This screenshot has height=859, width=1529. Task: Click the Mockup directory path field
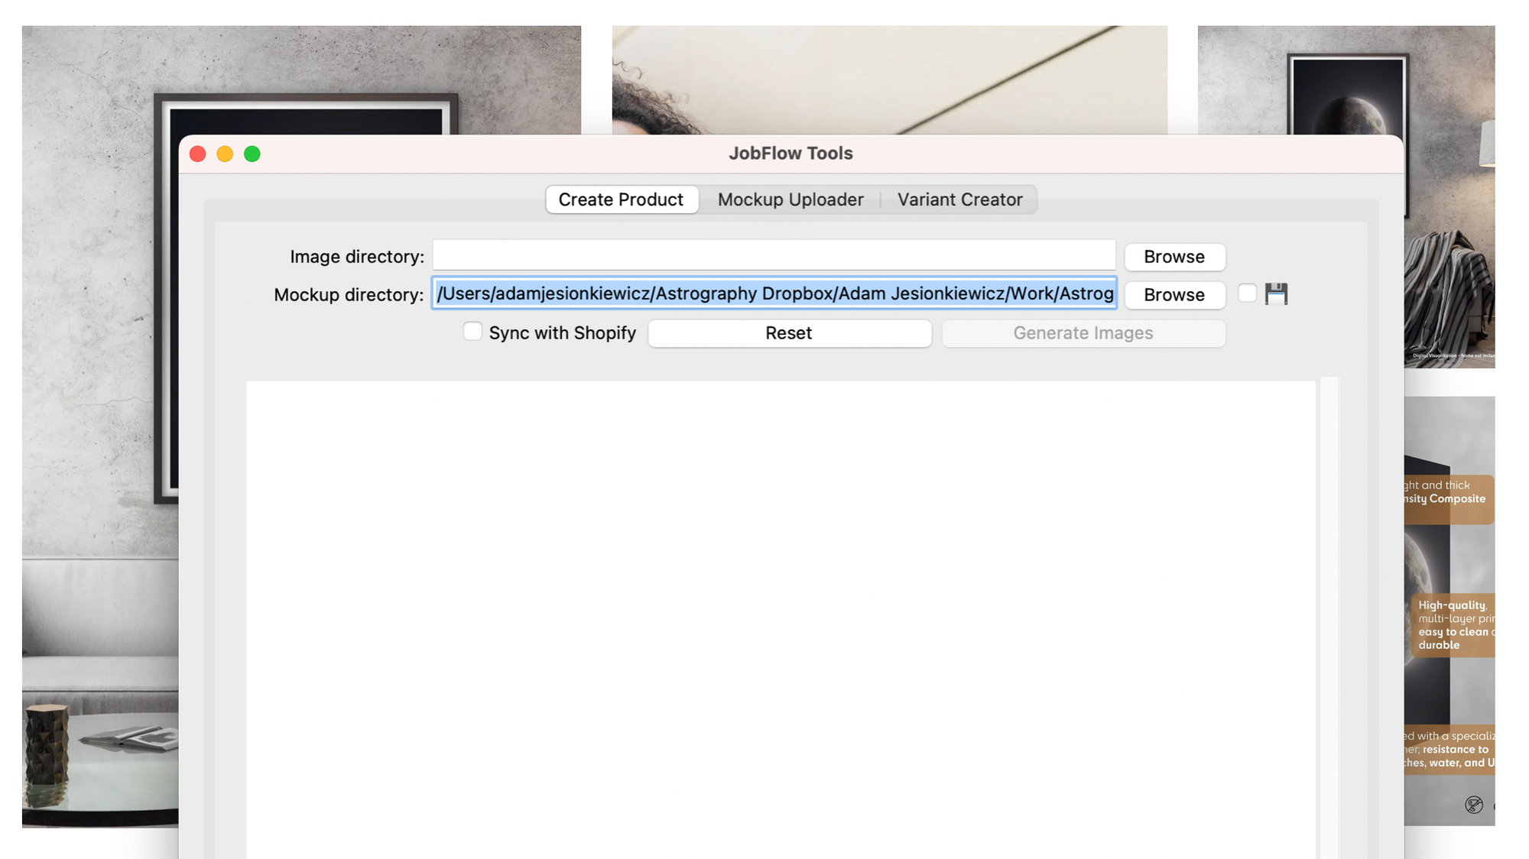coord(774,293)
